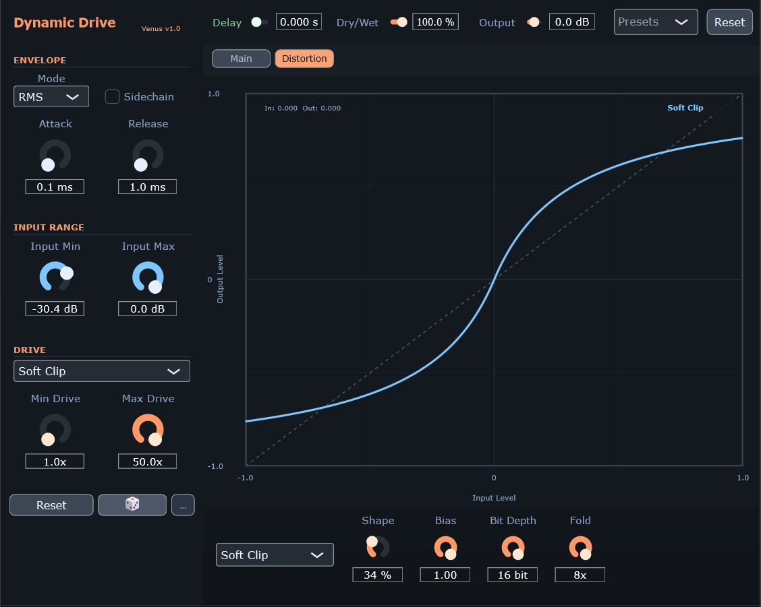Open the Soft Clip dropdown below the graph
Viewport: 761px width, 607px height.
275,555
